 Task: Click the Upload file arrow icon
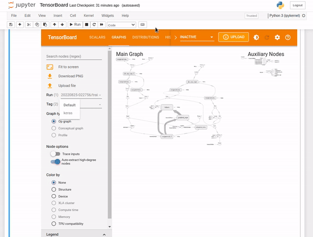[50, 86]
